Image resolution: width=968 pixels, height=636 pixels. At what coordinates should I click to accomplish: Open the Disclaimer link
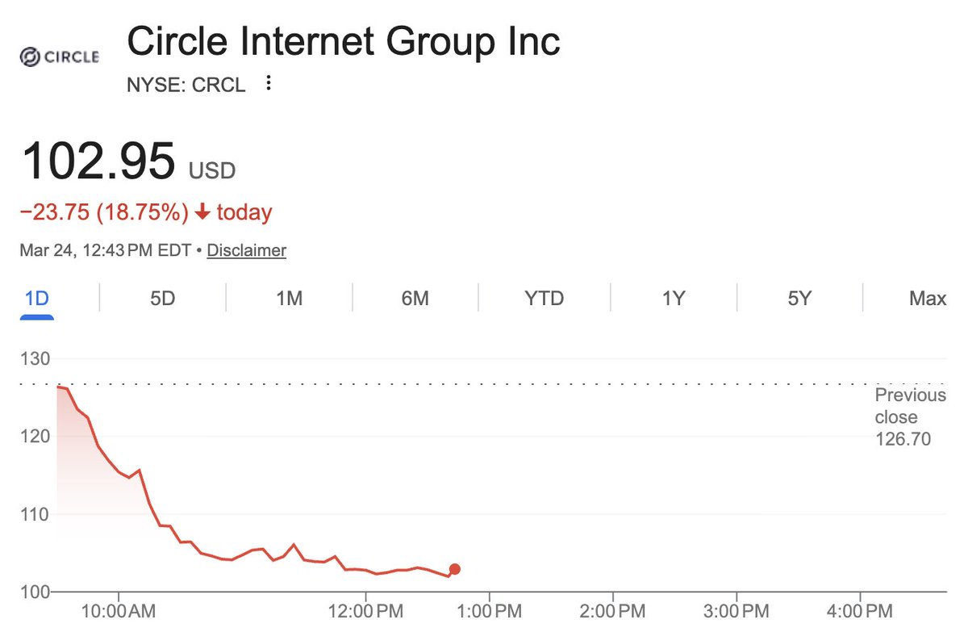(246, 250)
